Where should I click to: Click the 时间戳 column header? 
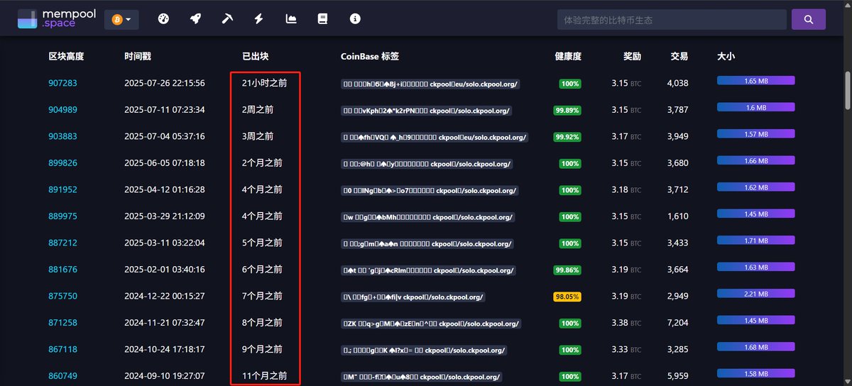[x=137, y=56]
